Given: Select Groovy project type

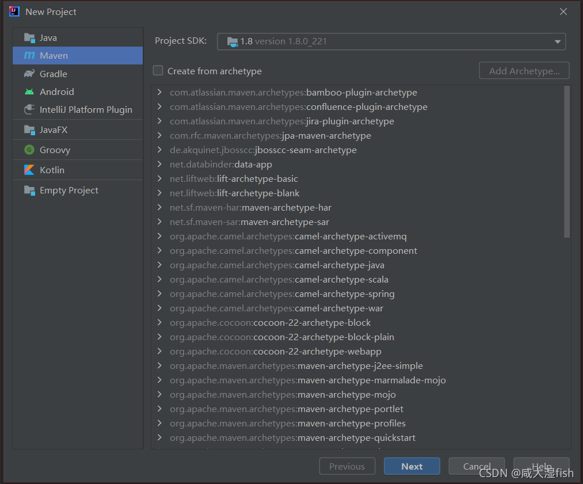Looking at the screenshot, I should click(x=78, y=150).
